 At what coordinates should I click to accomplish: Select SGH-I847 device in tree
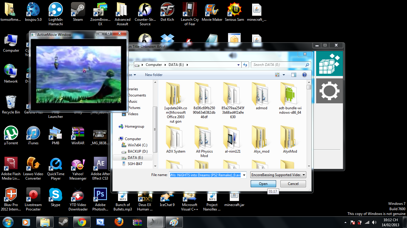click(x=133, y=164)
